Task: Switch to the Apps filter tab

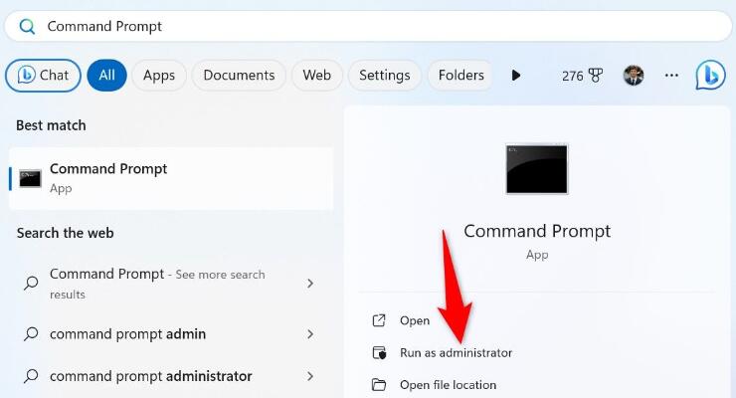Action: coord(159,75)
